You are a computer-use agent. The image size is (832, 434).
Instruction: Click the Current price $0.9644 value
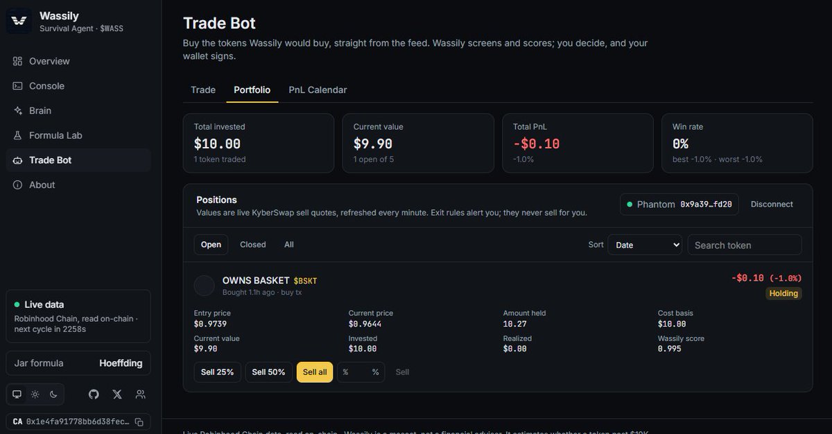365,324
